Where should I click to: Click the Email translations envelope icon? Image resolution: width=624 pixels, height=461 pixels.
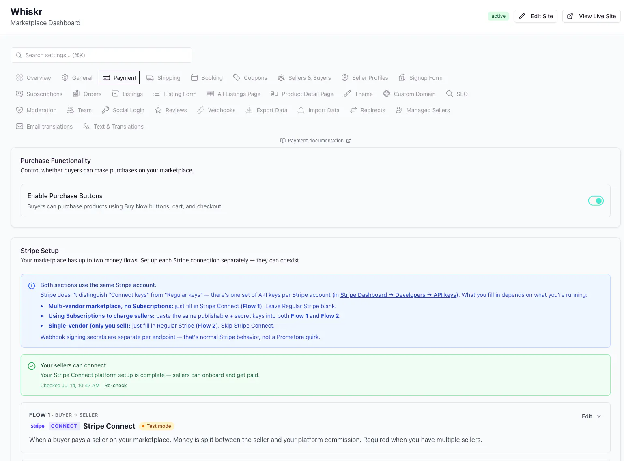tap(19, 126)
